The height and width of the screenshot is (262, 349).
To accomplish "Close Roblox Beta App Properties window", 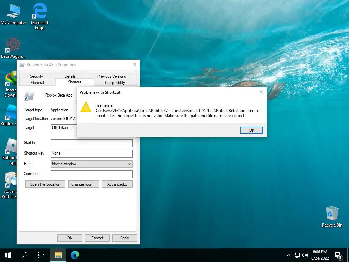I will click(134, 64).
